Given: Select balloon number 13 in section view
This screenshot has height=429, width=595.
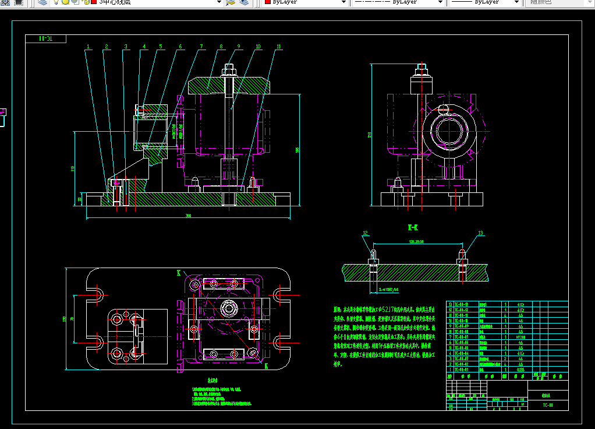Looking at the screenshot, I should click(x=480, y=233).
